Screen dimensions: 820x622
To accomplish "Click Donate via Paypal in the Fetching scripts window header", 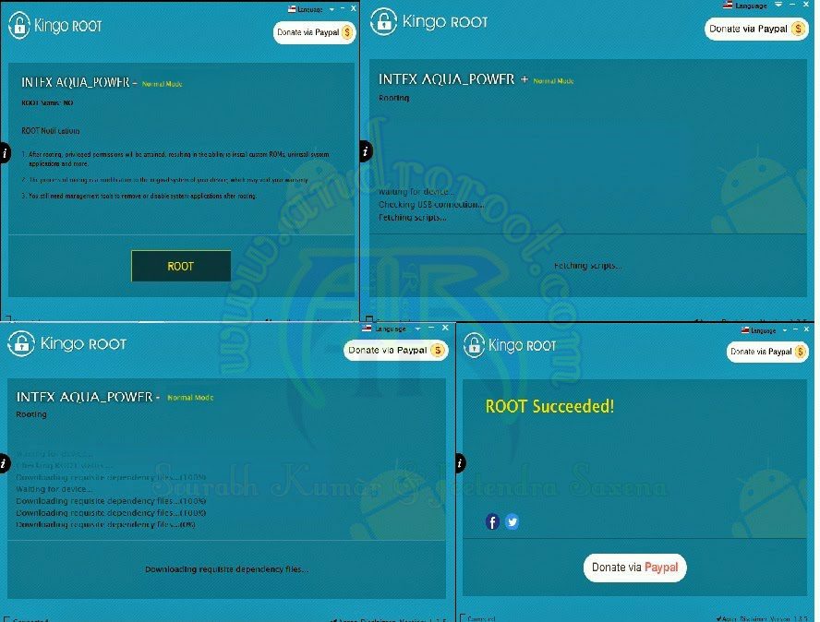I will click(x=756, y=29).
